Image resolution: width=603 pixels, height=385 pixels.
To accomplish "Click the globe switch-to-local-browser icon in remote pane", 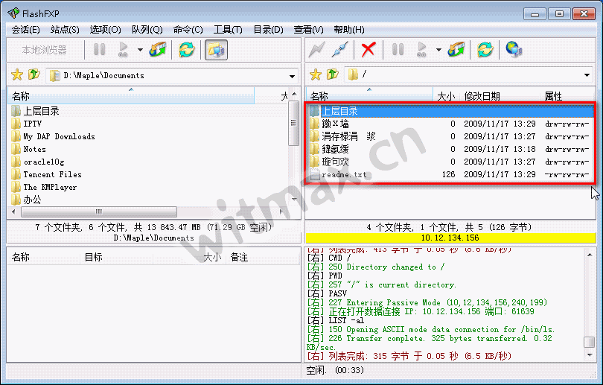I will (514, 49).
